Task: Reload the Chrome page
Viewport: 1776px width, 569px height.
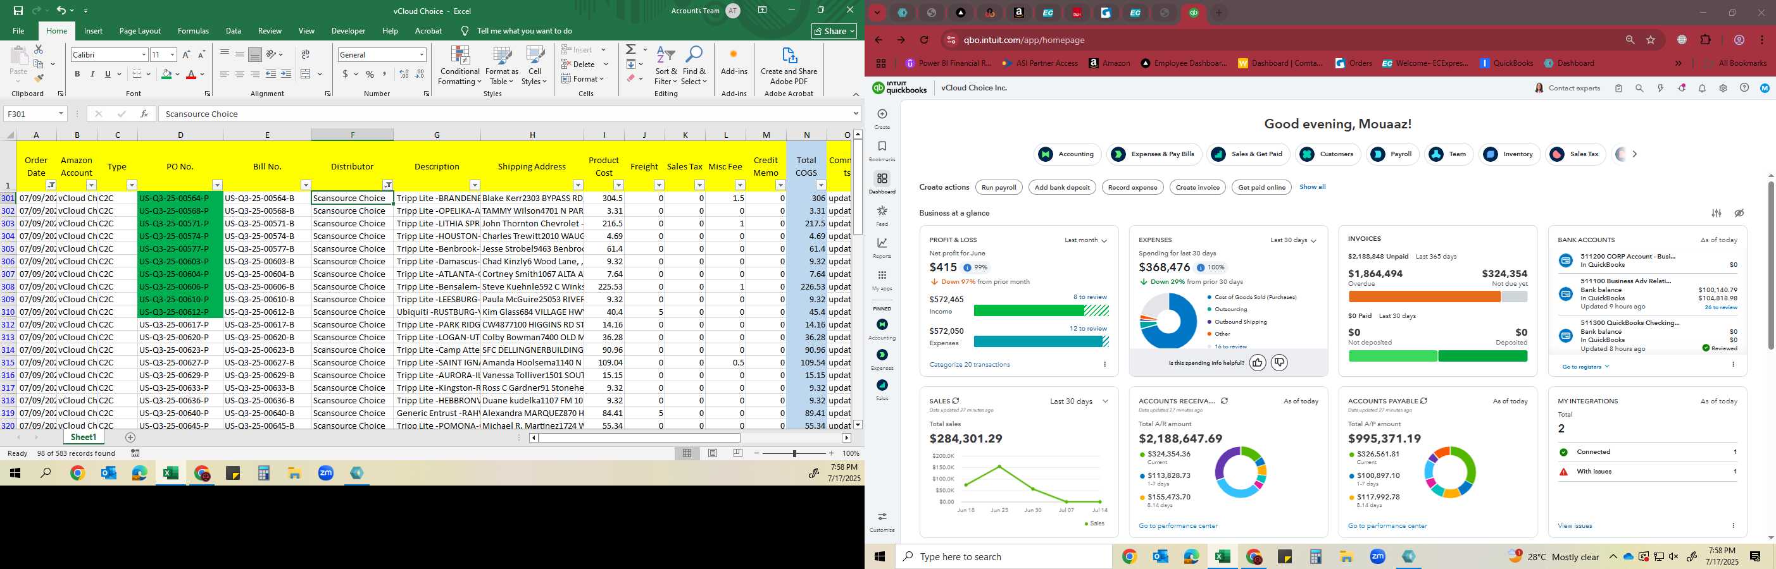Action: [x=924, y=40]
